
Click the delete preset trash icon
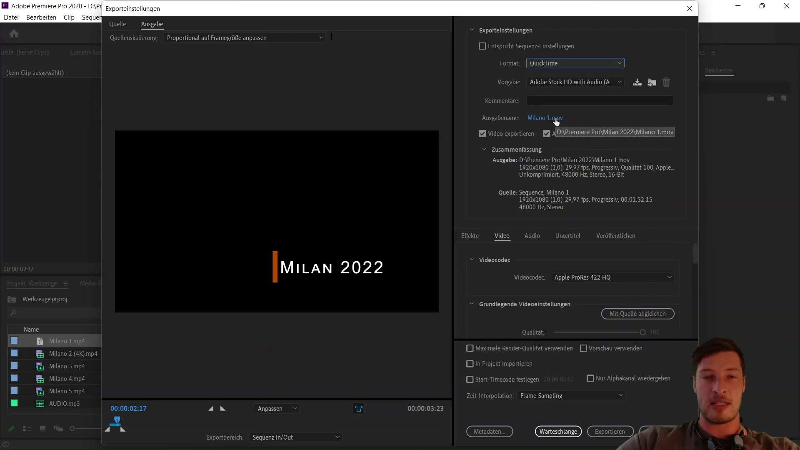(x=666, y=82)
